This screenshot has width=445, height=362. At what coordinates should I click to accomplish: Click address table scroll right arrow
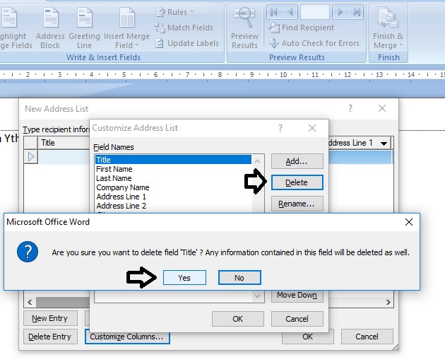[388, 302]
